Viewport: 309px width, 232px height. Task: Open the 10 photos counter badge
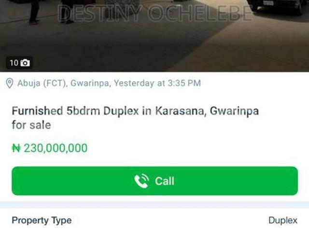19,63
